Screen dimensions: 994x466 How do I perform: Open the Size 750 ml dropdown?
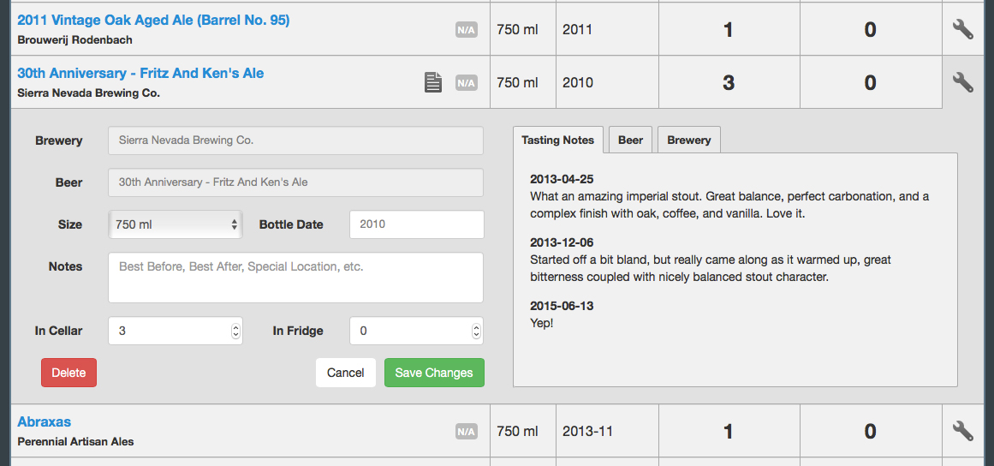point(176,224)
